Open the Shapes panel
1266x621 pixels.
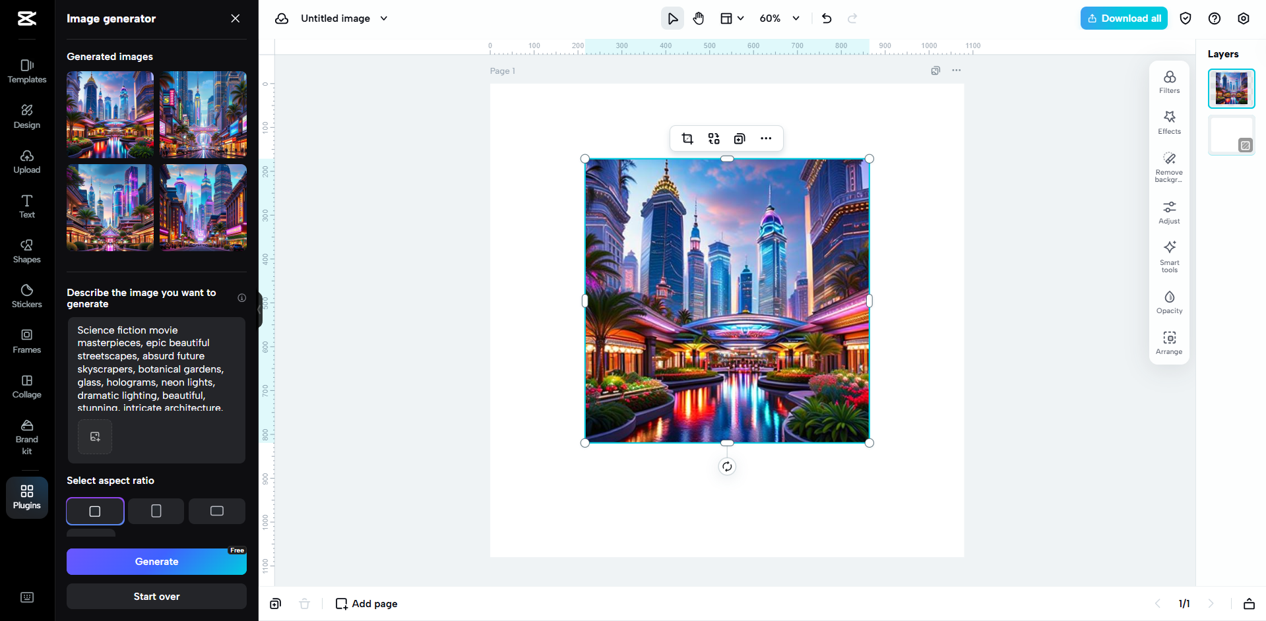26,252
